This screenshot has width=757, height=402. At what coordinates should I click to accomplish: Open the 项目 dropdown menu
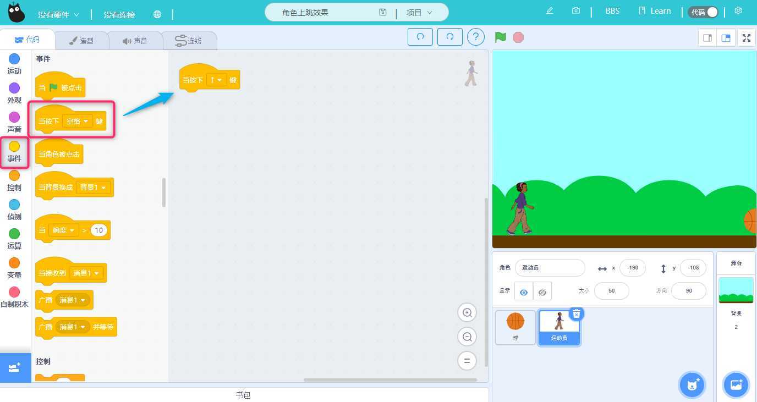point(419,12)
